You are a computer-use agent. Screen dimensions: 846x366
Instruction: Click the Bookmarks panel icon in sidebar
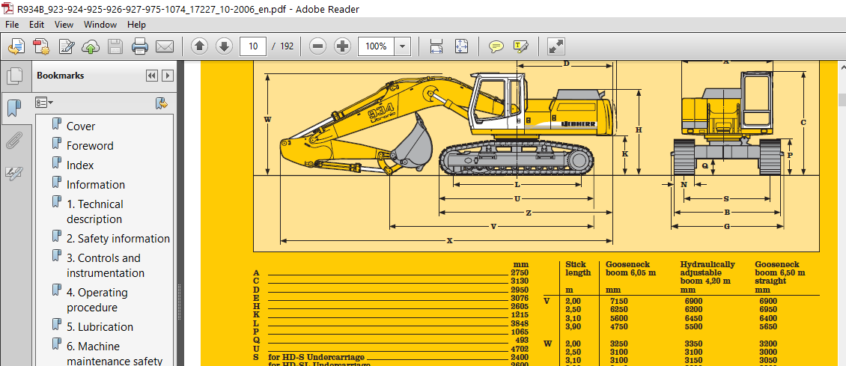click(x=14, y=108)
